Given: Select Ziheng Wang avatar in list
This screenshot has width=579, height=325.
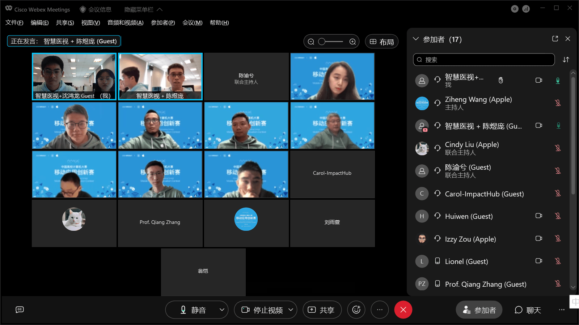Looking at the screenshot, I should (x=422, y=103).
